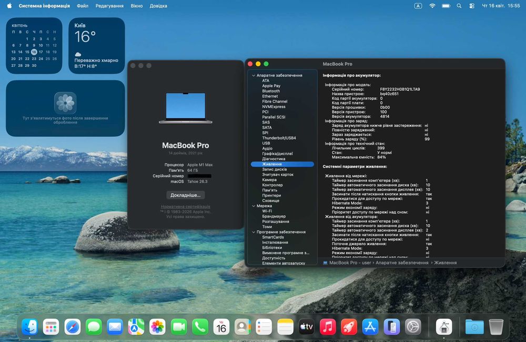Launch Apple TV from the Dock
This screenshot has width=526, height=342.
[306, 327]
